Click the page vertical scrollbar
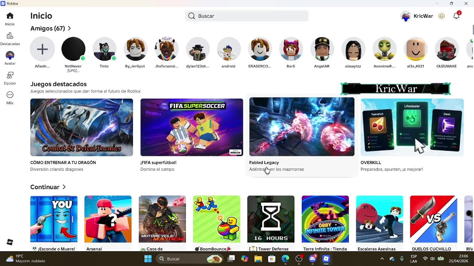Image resolution: width=474 pixels, height=266 pixels. click(473, 30)
